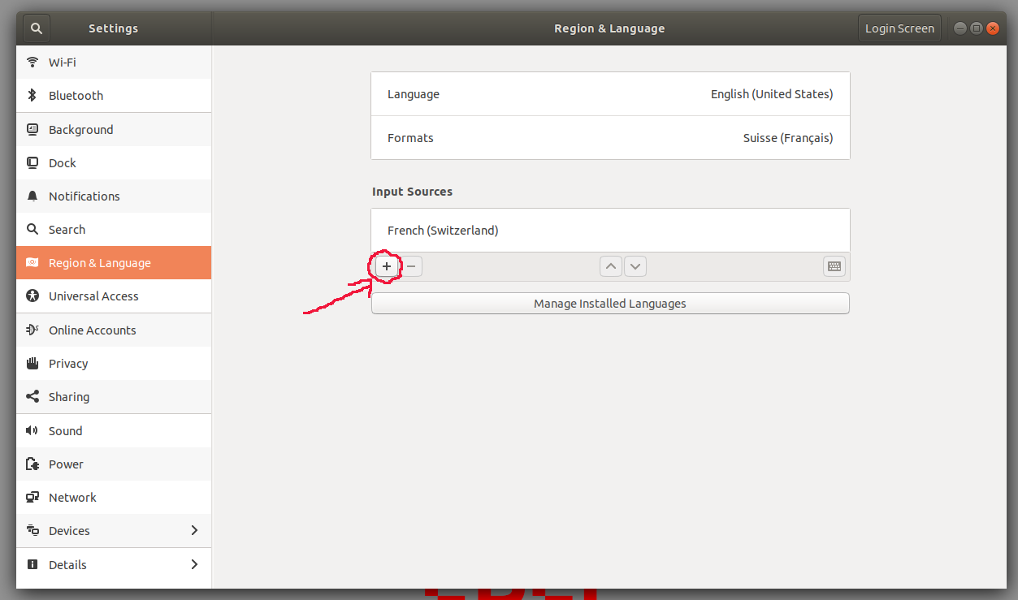Change Language from English (United States)
The height and width of the screenshot is (600, 1018).
click(610, 94)
